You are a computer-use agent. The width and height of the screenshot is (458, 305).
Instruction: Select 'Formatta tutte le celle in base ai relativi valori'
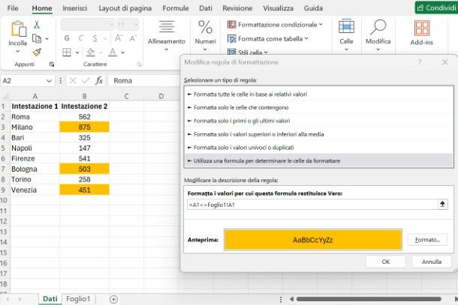click(318, 94)
